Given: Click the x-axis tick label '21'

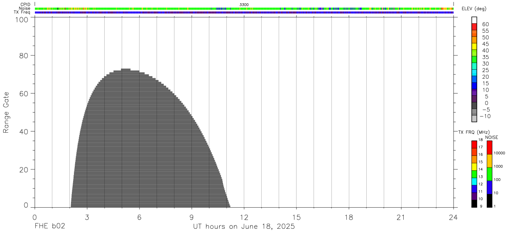Looking at the screenshot, I should [x=401, y=217].
